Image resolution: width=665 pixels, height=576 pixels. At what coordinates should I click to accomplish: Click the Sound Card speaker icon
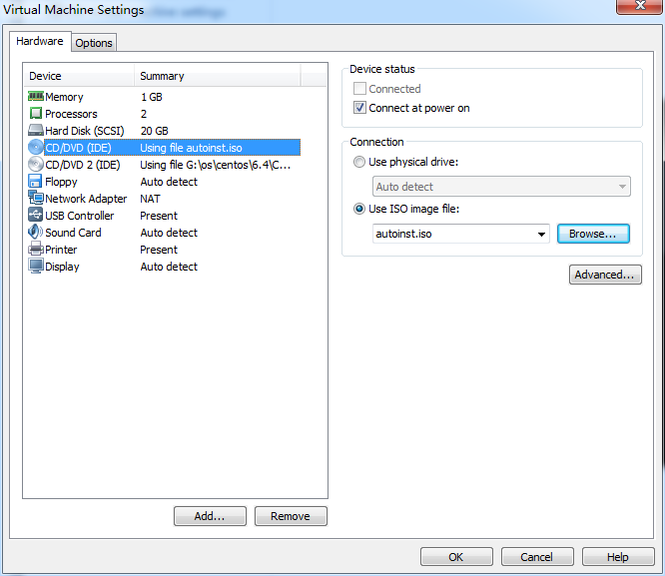35,232
